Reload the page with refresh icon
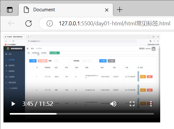Viewport: 174px width, 129px height. coord(29,23)
